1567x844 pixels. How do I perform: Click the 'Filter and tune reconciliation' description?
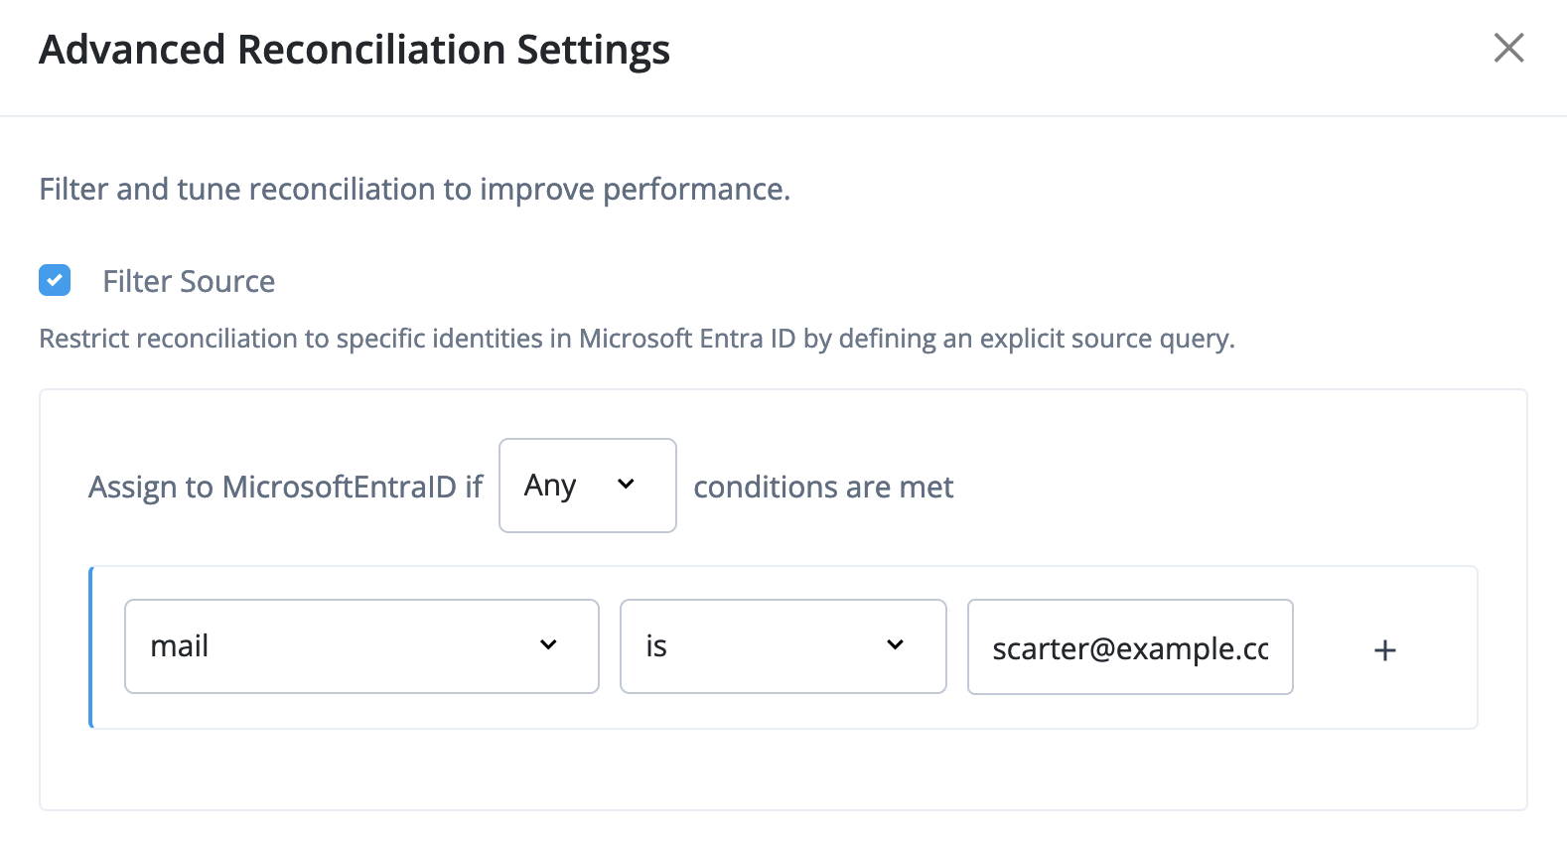(414, 189)
